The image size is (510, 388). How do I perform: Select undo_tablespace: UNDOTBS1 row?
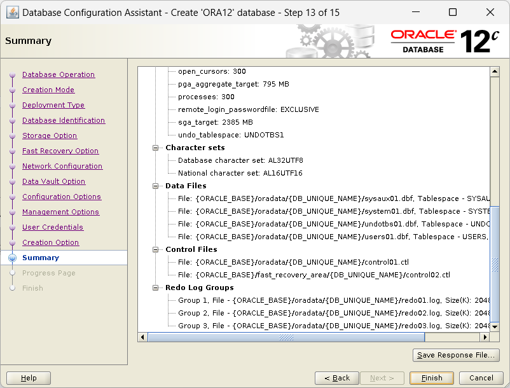(231, 135)
